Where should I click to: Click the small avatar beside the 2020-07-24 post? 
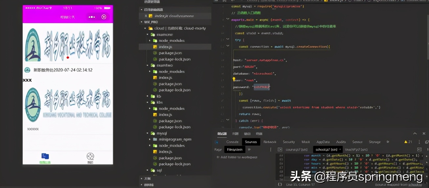(x=28, y=70)
